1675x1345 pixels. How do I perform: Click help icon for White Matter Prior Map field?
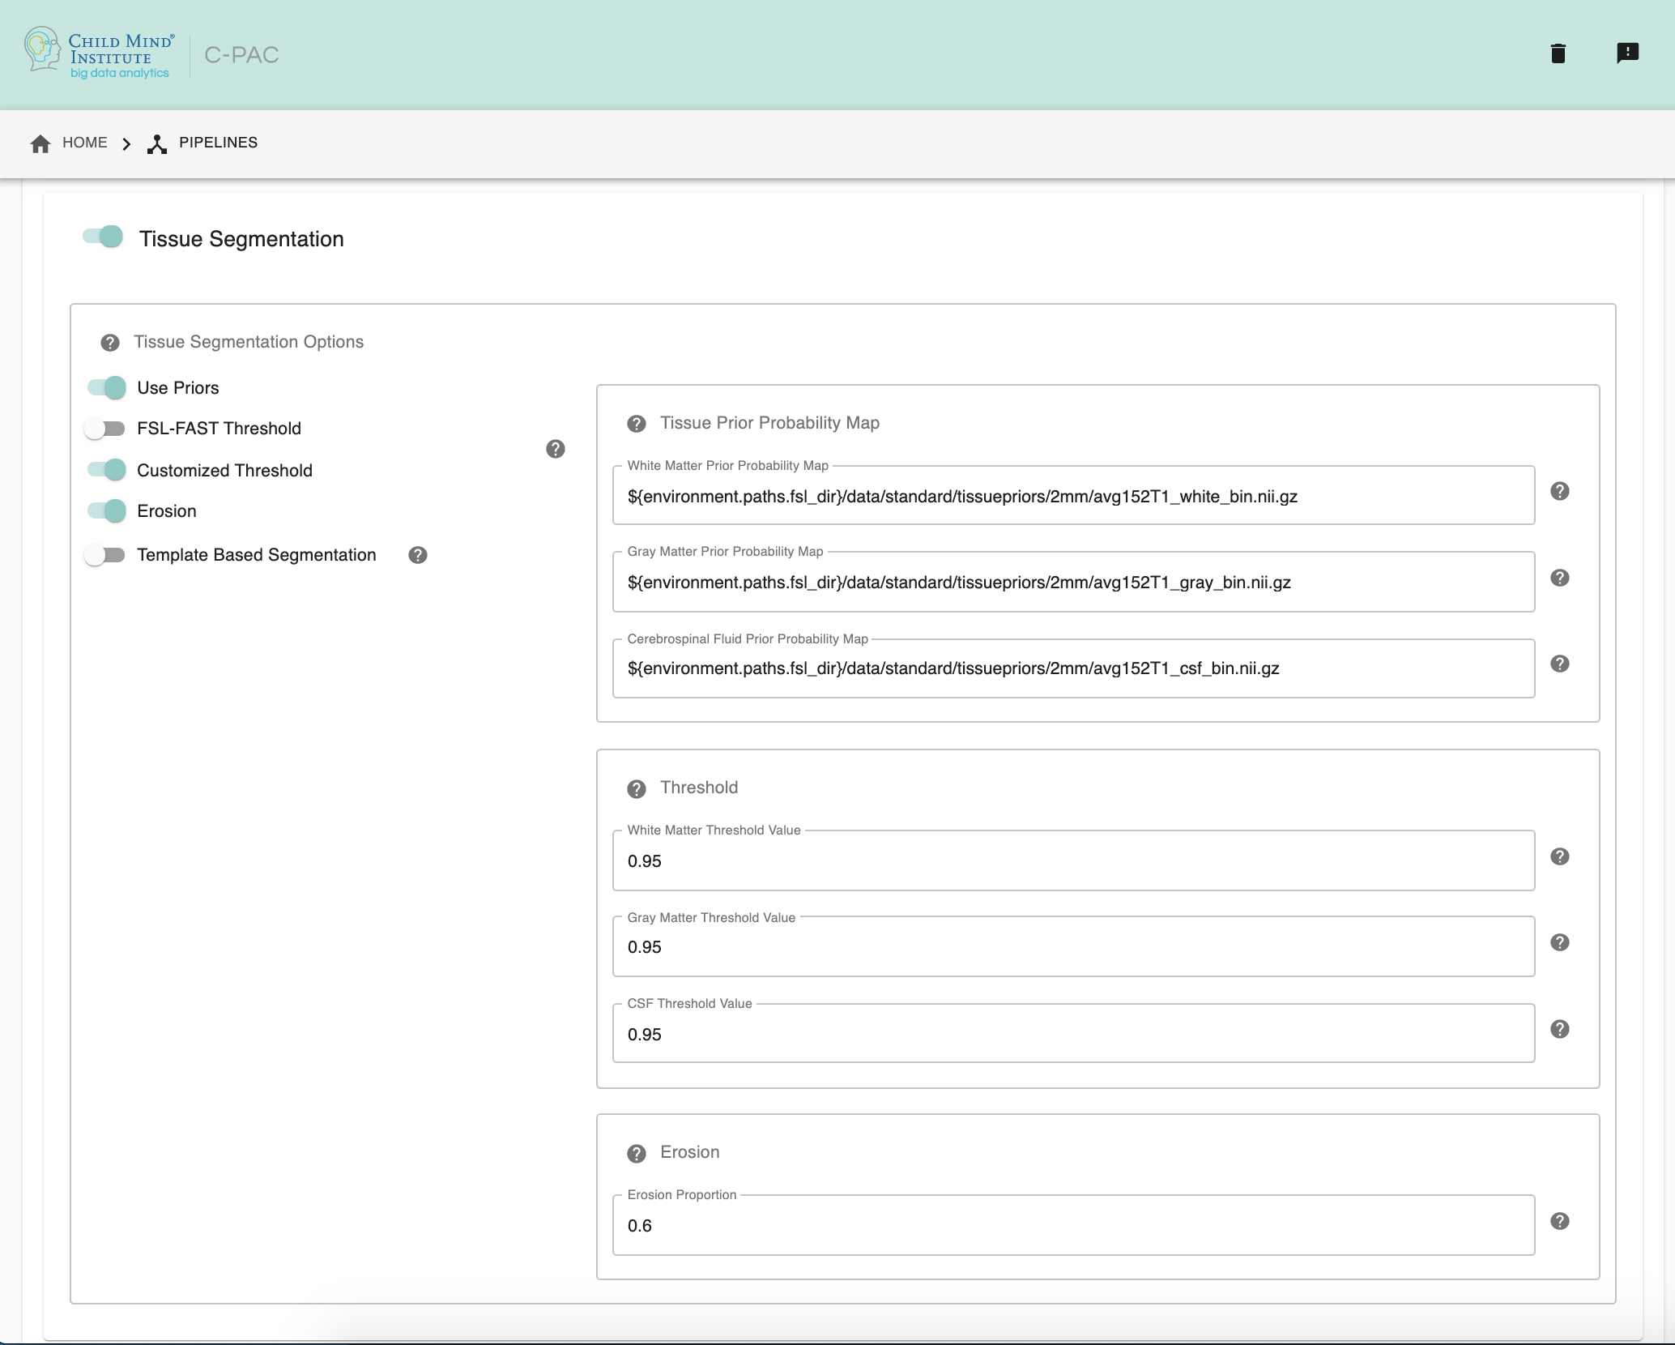pyautogui.click(x=1559, y=492)
